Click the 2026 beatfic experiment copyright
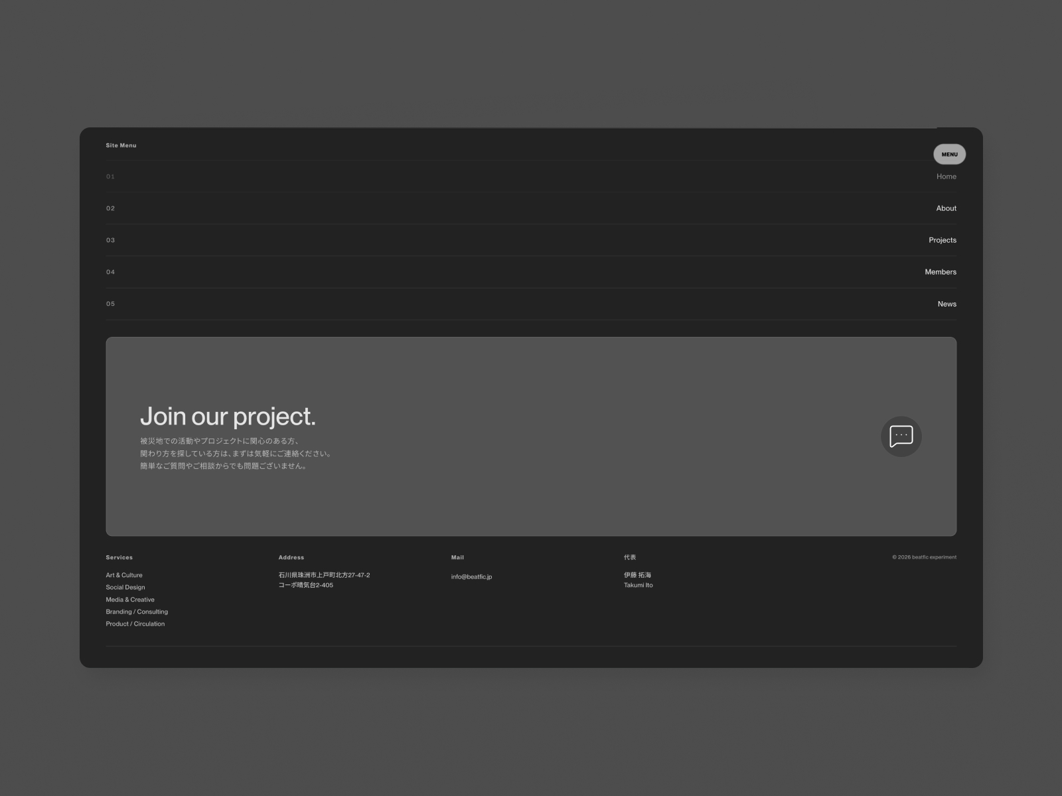This screenshot has width=1062, height=796. tap(924, 557)
